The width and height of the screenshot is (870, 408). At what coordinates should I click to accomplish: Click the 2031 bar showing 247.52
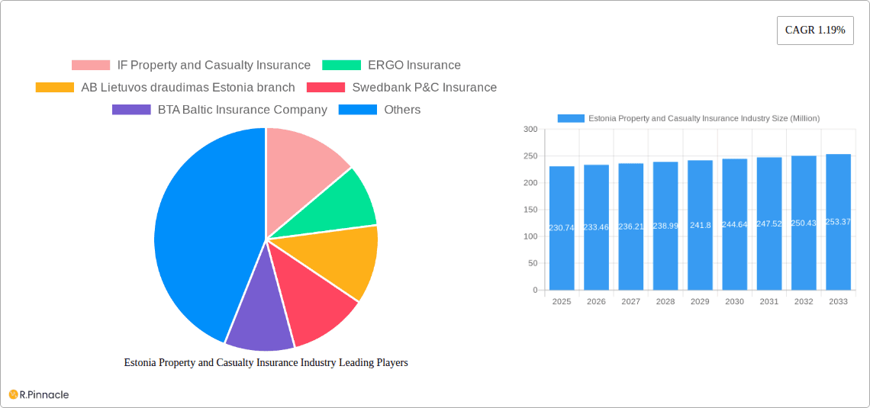click(x=769, y=223)
